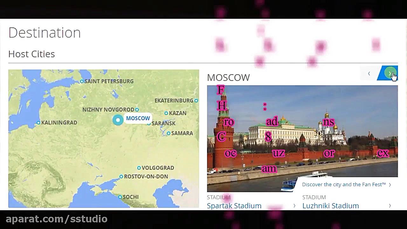407x229 pixels.
Task: Select the Sochi map marker
Action: click(x=120, y=197)
